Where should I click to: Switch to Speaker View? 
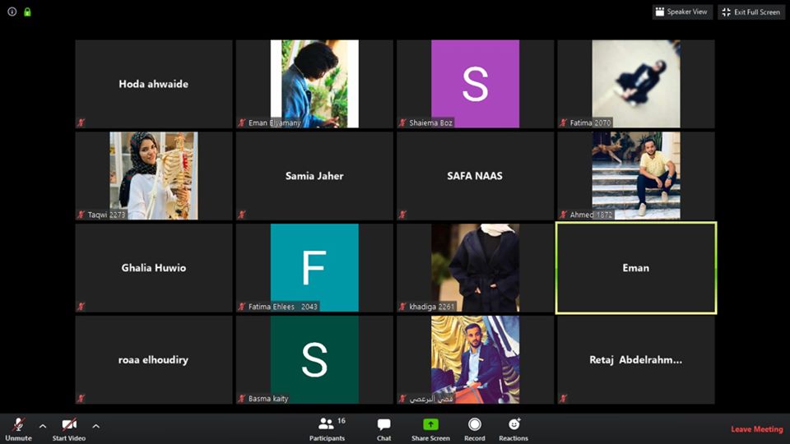682,12
